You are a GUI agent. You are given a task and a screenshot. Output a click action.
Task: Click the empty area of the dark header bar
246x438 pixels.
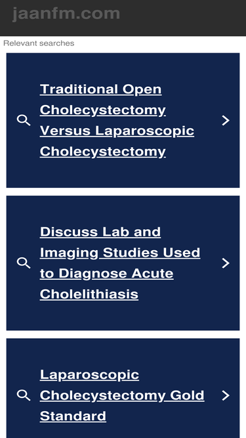[x=184, y=18]
